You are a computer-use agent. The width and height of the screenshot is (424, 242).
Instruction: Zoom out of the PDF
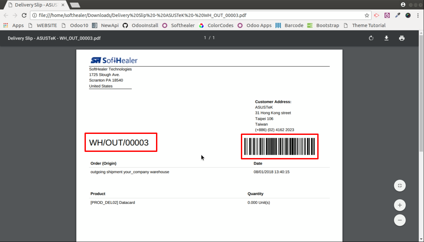tap(400, 220)
